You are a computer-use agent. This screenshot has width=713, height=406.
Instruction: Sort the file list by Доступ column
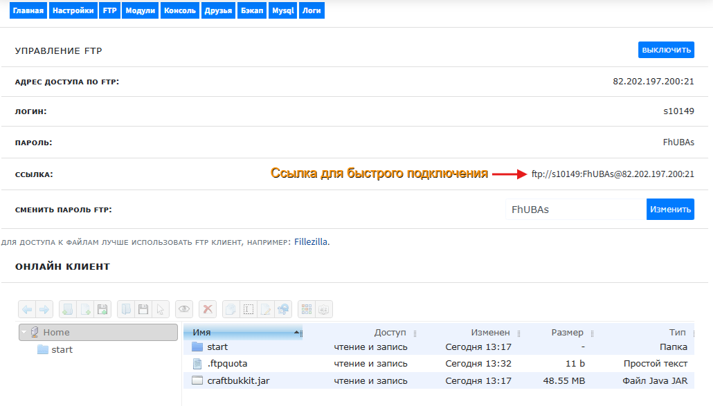[390, 333]
